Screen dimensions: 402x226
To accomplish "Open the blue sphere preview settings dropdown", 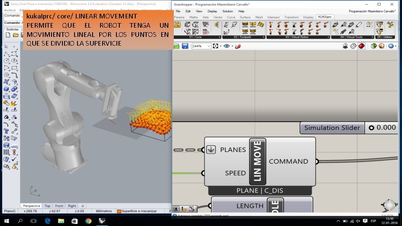I will (x=396, y=46).
